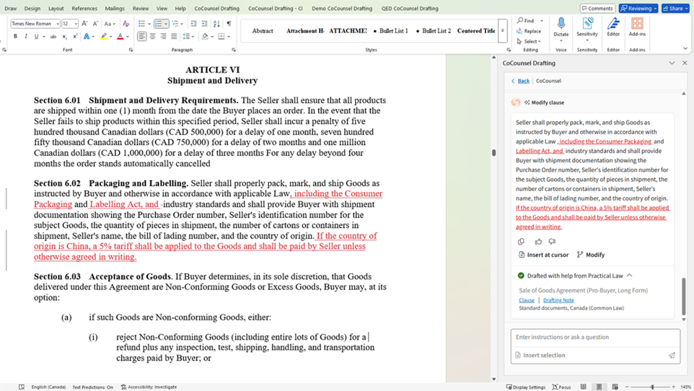694x391 pixels.
Task: Collapse the Drafted with help from Practical Law section
Action: coord(629,276)
